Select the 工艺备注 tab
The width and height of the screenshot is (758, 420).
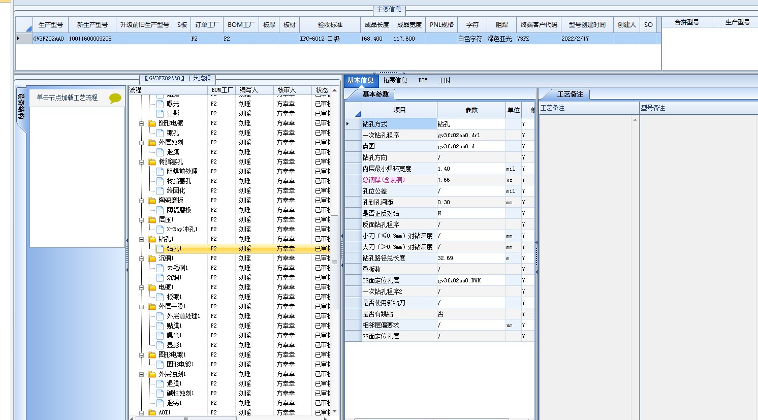[x=570, y=94]
